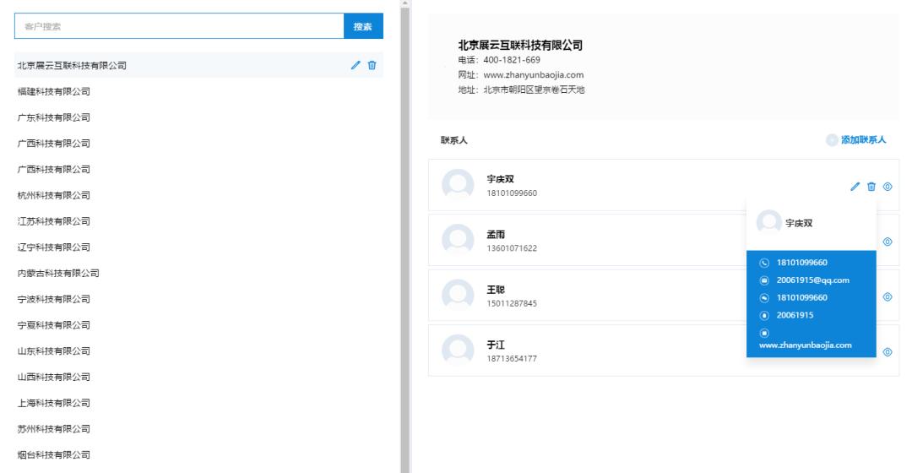This screenshot has width=912, height=473.
Task: View details icon for contact 孟雨
Action: tap(888, 242)
